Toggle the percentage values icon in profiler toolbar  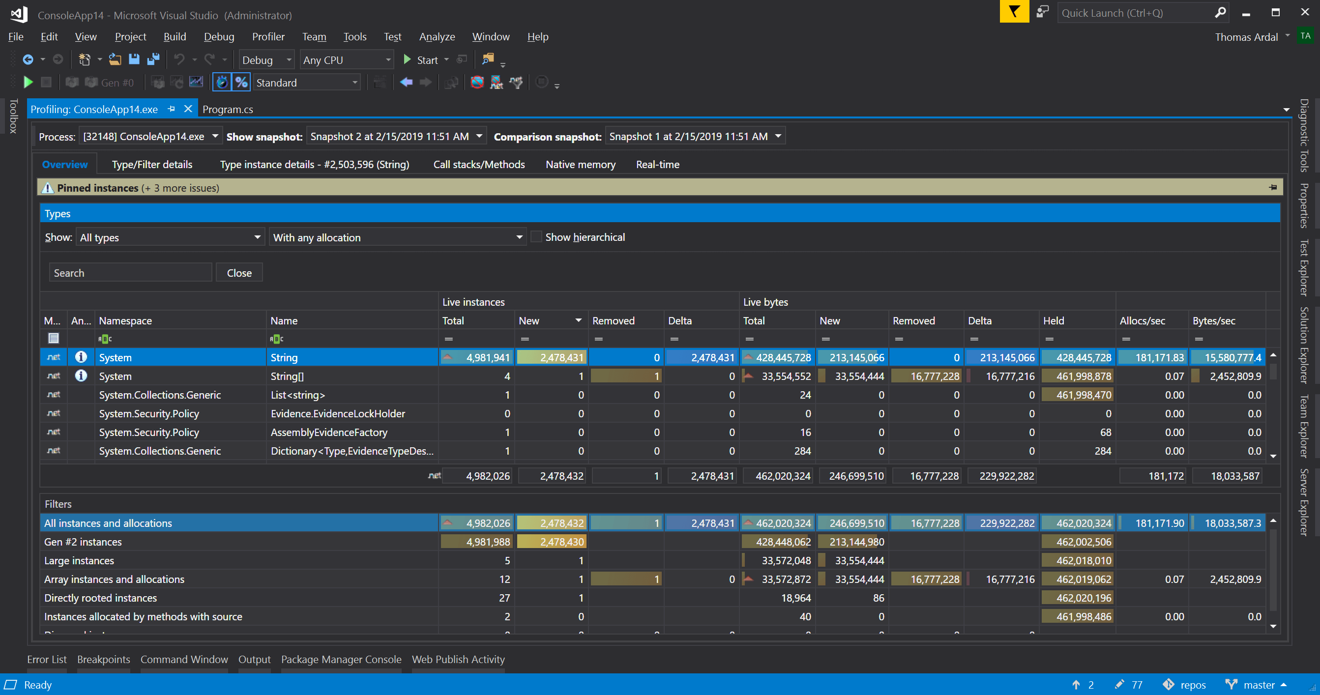pos(241,82)
